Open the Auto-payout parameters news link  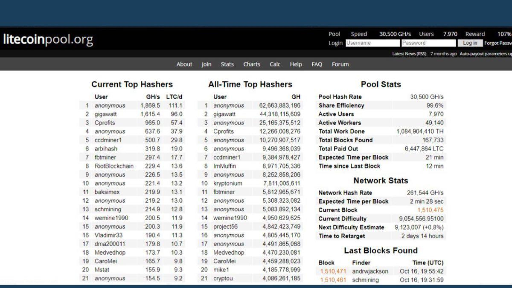(486, 54)
